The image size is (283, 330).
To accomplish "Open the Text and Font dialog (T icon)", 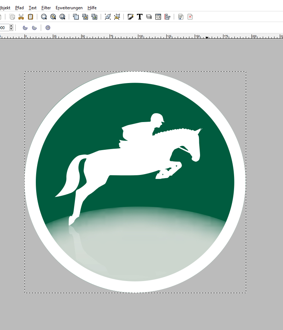I will pos(140,17).
